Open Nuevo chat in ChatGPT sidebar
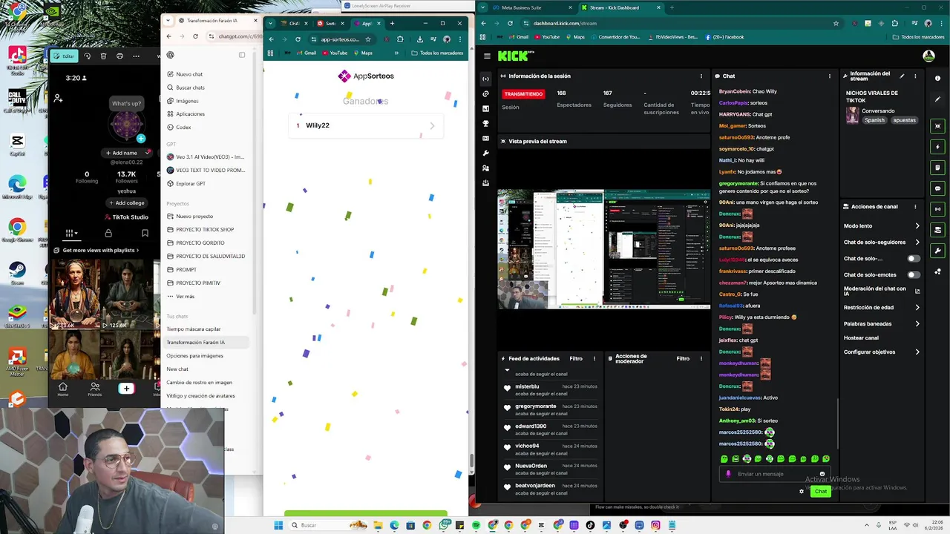The image size is (950, 534). click(189, 74)
